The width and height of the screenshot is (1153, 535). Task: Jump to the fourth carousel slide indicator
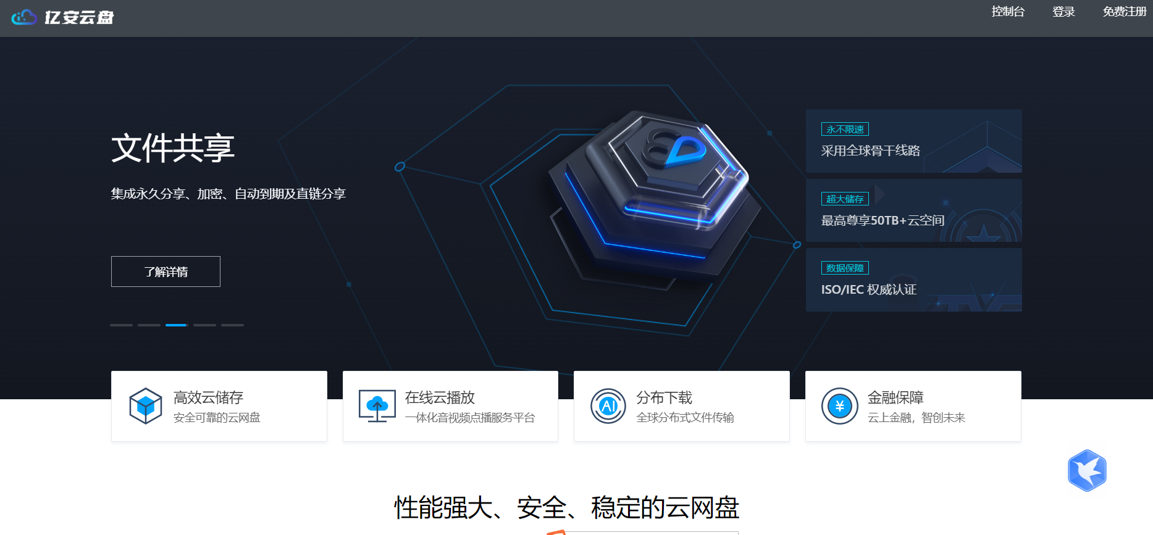(204, 325)
